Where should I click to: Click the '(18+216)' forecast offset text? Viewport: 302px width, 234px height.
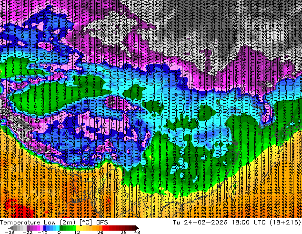(x=285, y=223)
